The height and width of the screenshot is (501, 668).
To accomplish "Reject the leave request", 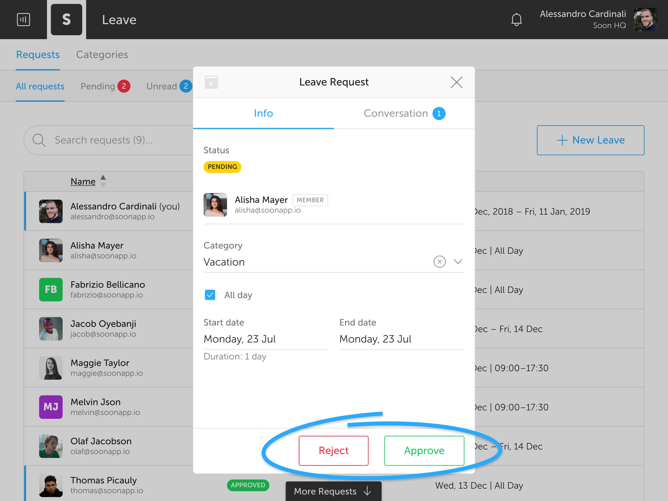I will pyautogui.click(x=333, y=450).
